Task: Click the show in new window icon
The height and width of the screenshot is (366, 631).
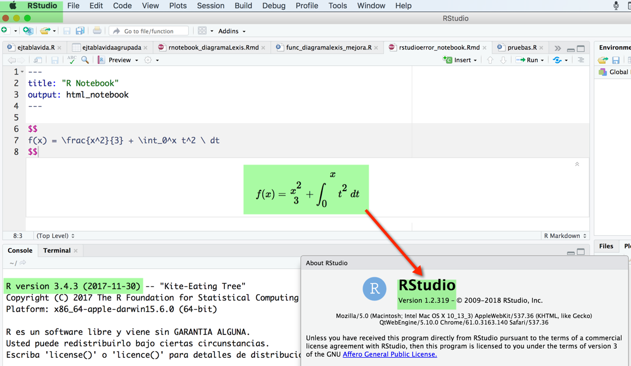Action: click(x=37, y=60)
